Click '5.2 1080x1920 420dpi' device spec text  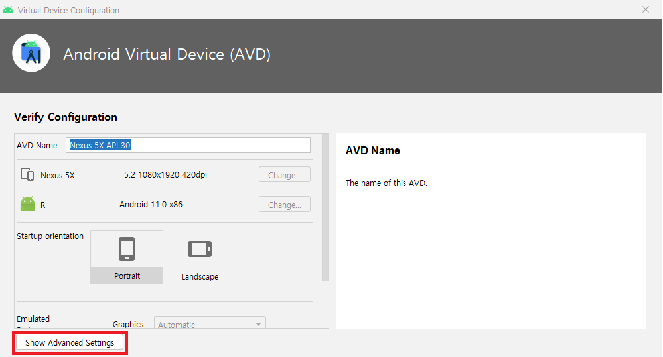[x=166, y=175]
